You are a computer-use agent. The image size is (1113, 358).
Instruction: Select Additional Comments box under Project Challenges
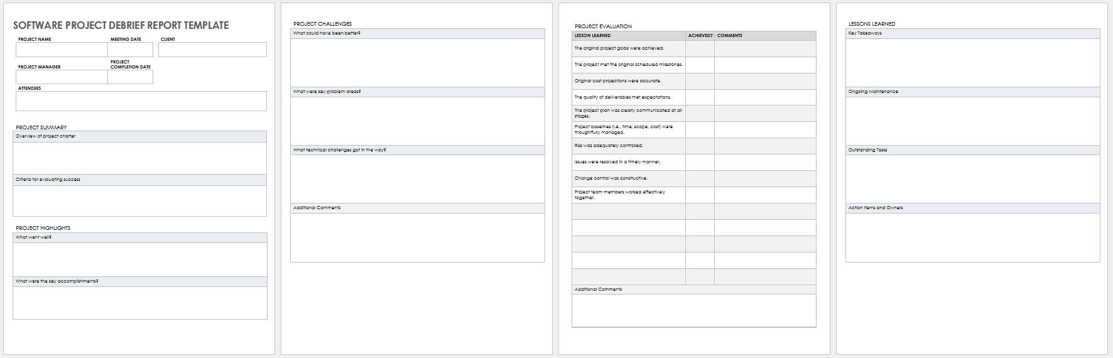pos(417,237)
